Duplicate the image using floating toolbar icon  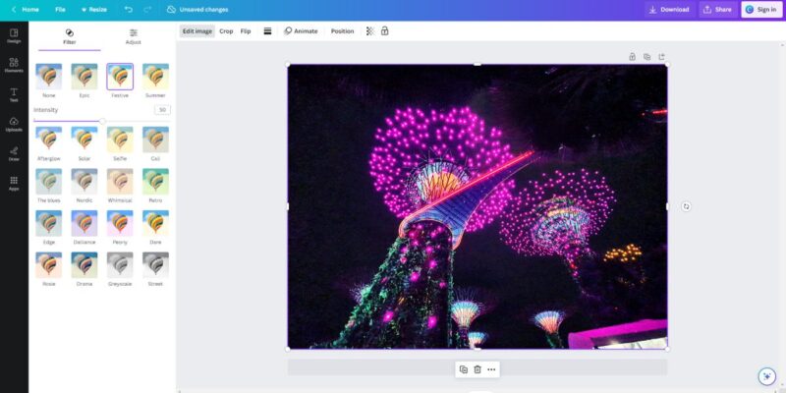[x=463, y=369]
